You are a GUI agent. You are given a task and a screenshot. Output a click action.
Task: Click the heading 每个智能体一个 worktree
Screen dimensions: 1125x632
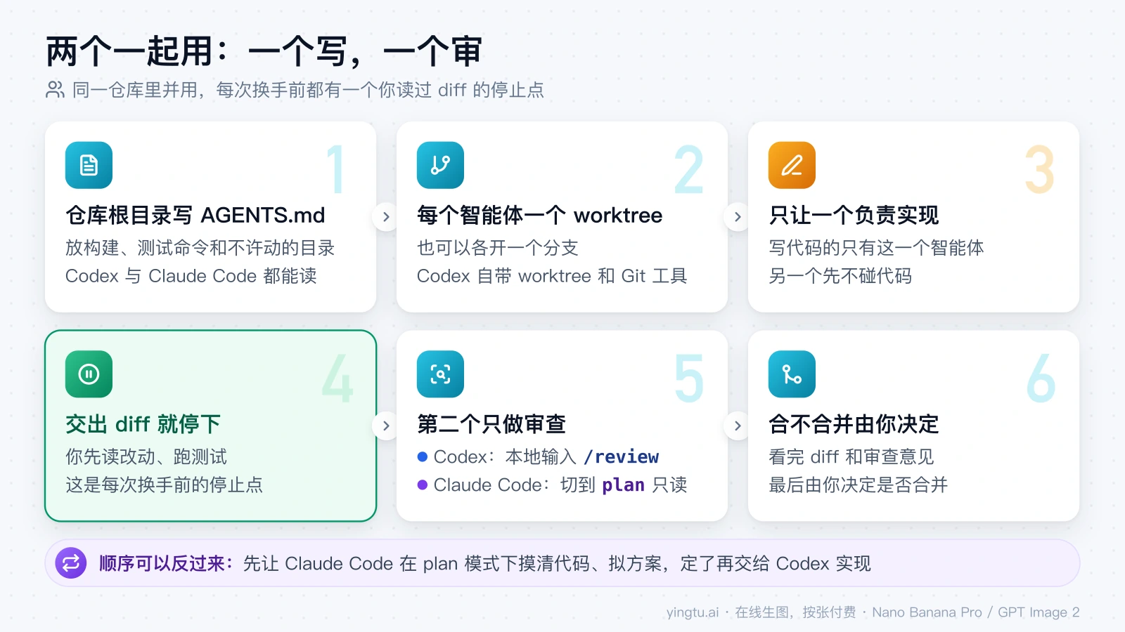coord(539,215)
